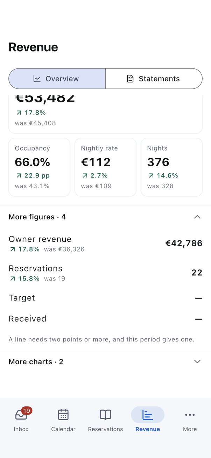211x458 pixels.
Task: Click the Statements document icon
Action: 130,79
